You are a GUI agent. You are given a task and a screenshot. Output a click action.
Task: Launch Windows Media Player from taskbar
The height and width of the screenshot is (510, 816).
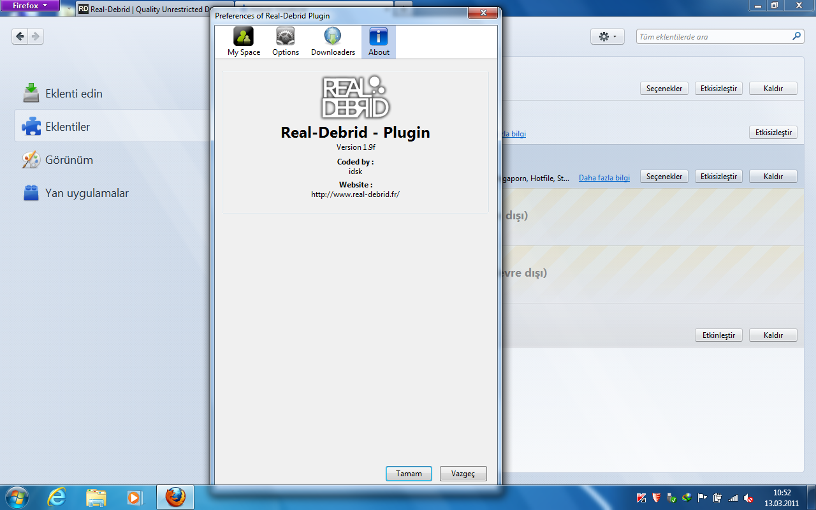[135, 497]
